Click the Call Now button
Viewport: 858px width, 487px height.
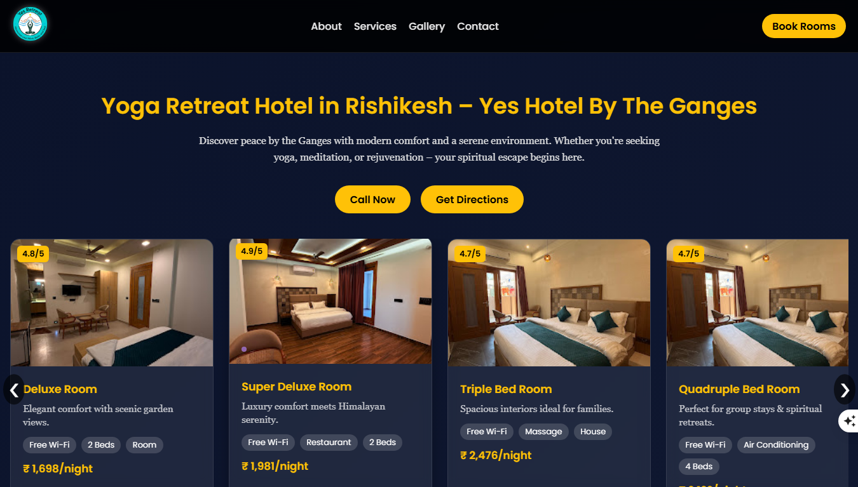pyautogui.click(x=372, y=199)
